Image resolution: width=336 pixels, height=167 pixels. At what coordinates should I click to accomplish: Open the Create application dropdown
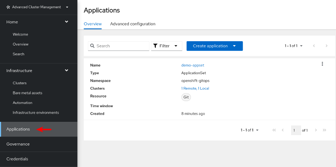pos(234,46)
